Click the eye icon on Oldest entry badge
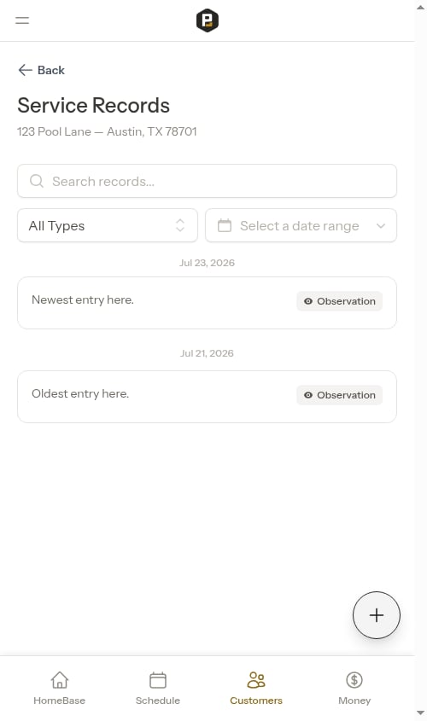The height and width of the screenshot is (721, 427). (308, 395)
